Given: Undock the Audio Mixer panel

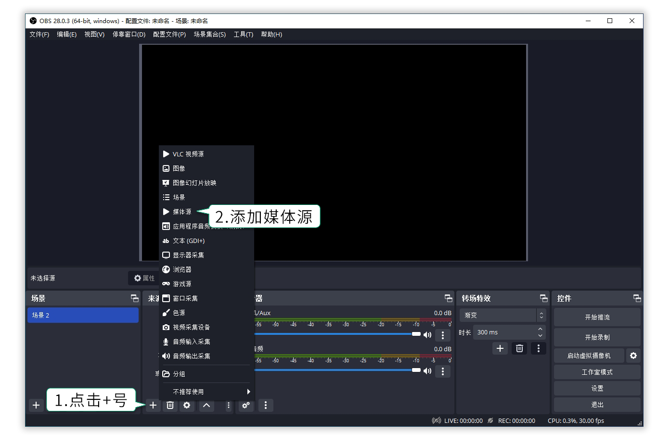Looking at the screenshot, I should (x=449, y=298).
